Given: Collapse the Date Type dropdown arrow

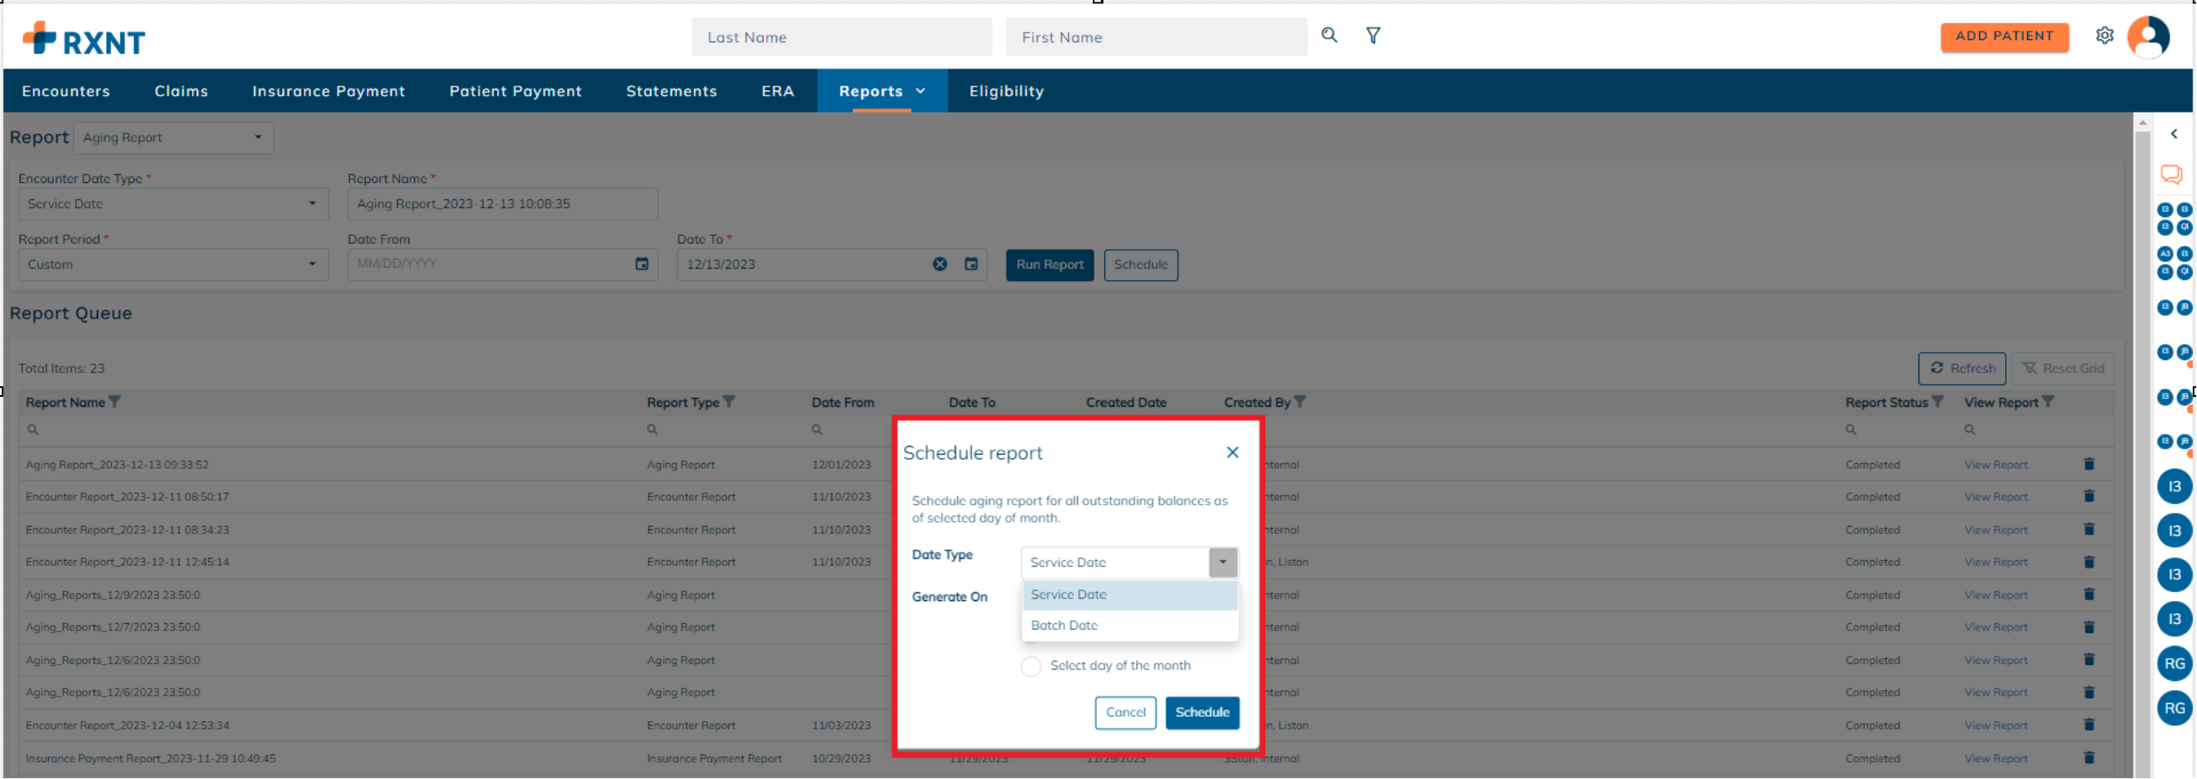Looking at the screenshot, I should [1222, 563].
